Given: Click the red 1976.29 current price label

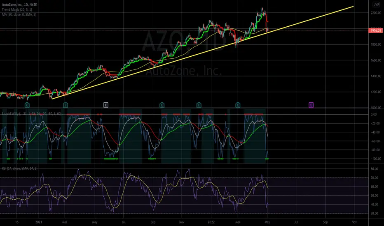Looking at the screenshot, I should (x=375, y=30).
